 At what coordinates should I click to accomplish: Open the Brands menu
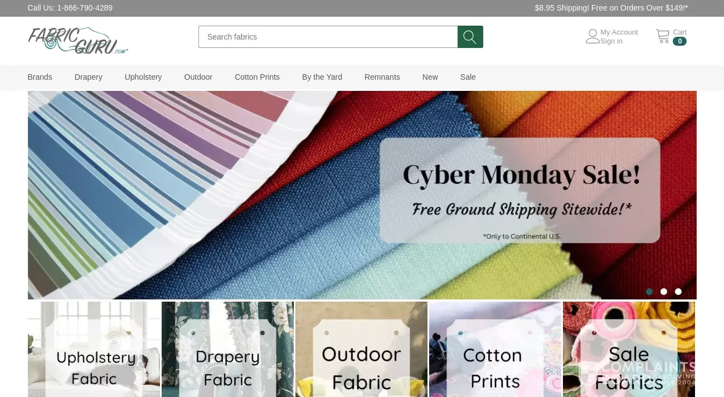click(x=40, y=77)
